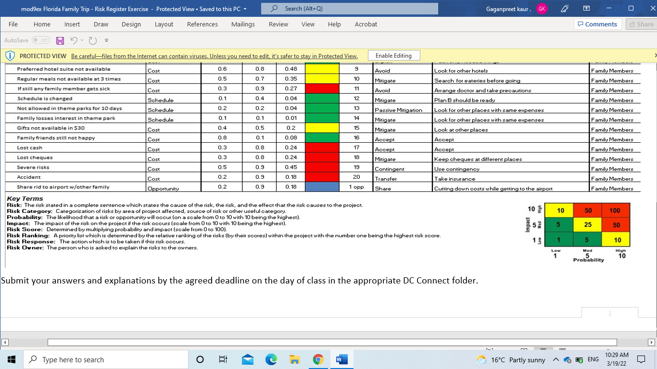The image size is (657, 369).
Task: Open the File tab
Action: point(13,24)
